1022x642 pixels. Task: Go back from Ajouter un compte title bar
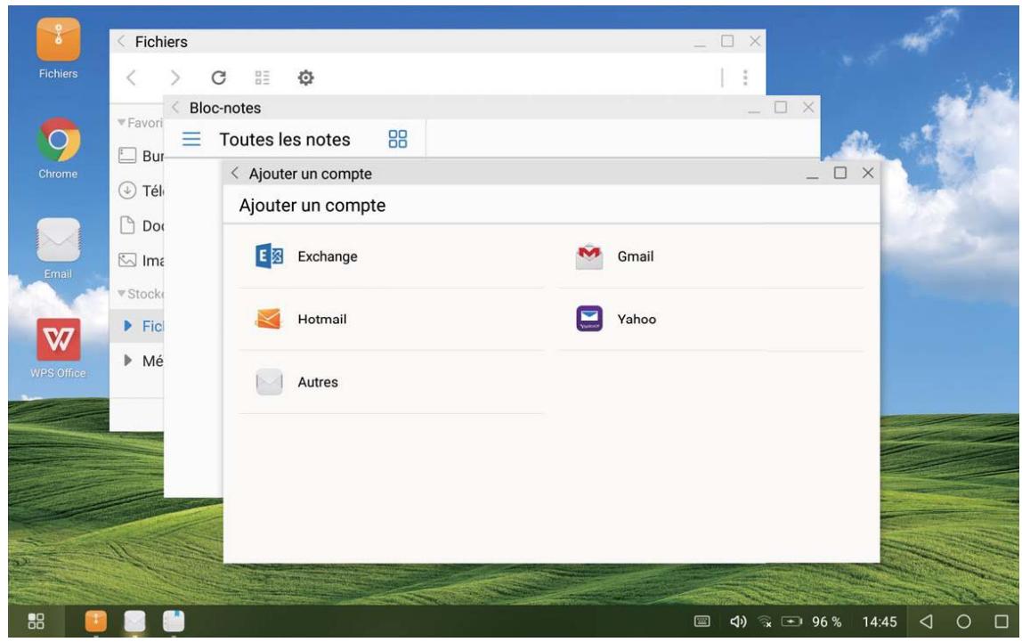pyautogui.click(x=236, y=174)
